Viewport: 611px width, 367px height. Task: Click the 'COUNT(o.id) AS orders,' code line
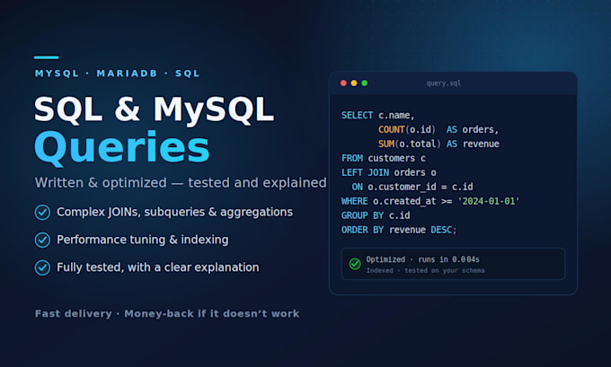coord(438,129)
